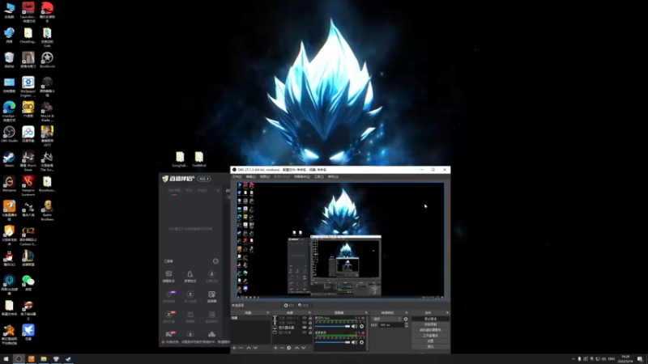Open the Microsoft Edge desktop shortcut

[x=9, y=111]
